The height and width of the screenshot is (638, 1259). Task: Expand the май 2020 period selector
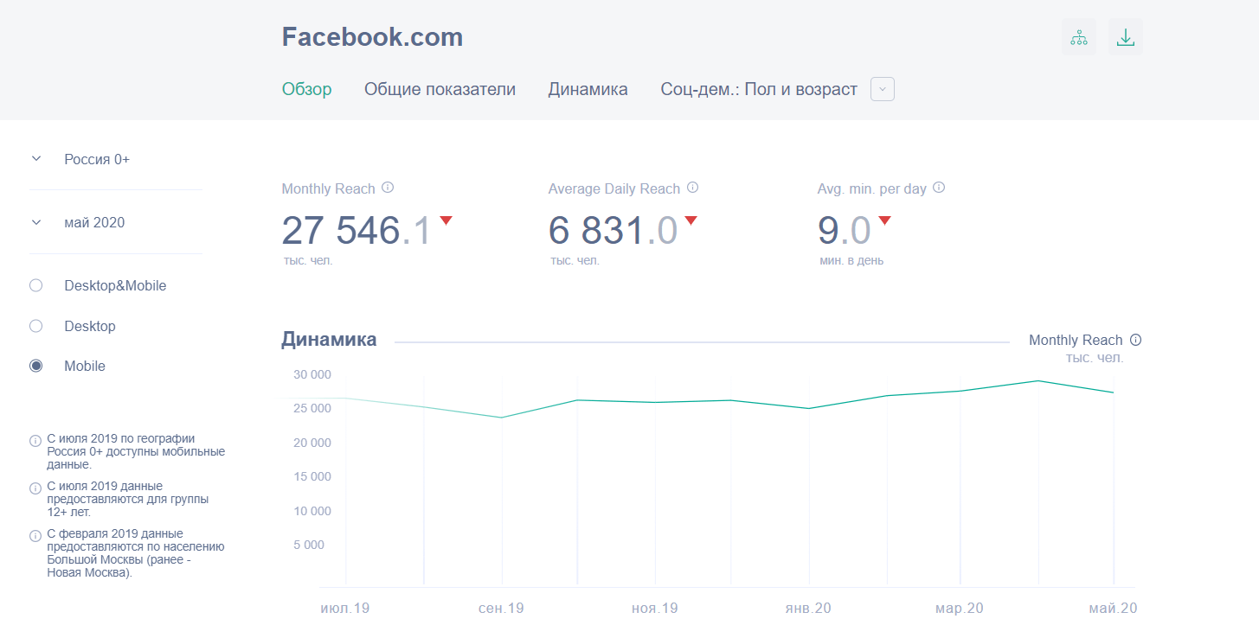click(x=36, y=222)
